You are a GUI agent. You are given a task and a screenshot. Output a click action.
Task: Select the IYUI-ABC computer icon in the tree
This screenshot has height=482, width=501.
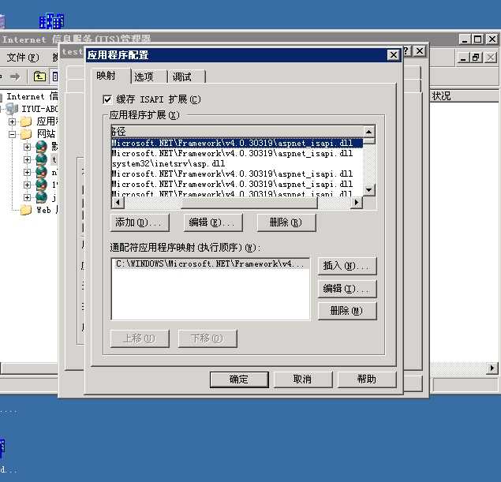tap(12, 109)
